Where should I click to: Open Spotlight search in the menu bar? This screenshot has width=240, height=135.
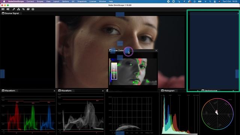[210, 1]
